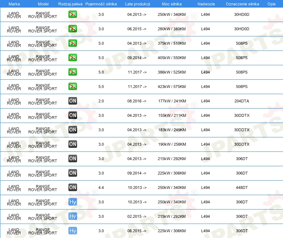Select the 177kW / 241KM power cell
The width and height of the screenshot is (283, 238).
coord(172,101)
